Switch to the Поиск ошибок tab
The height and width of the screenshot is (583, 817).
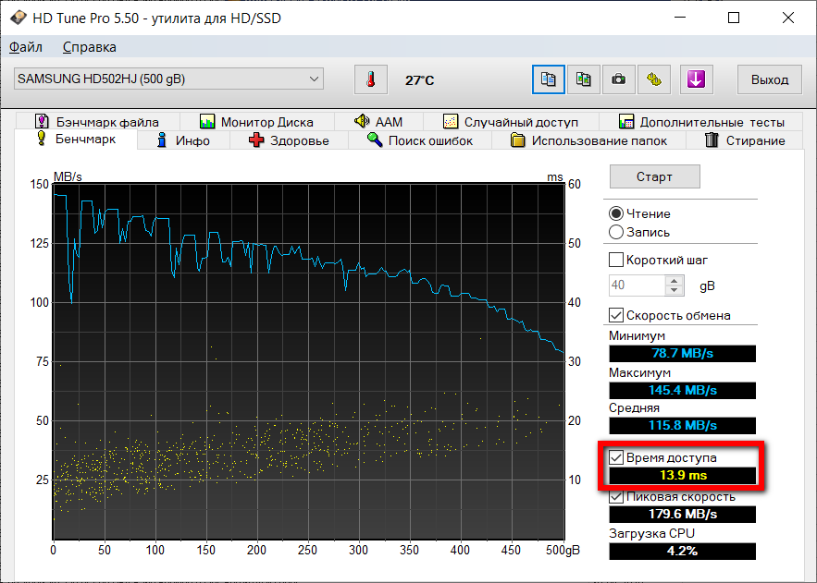coord(419,140)
